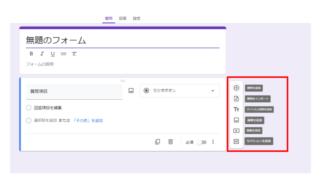
Task: Click the タイトルと説明を追加 tooltip label
Action: (259, 109)
